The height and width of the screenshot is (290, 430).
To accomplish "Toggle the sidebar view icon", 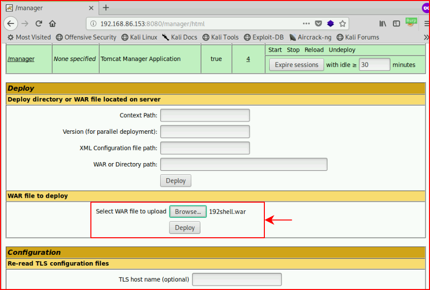I will (396, 23).
